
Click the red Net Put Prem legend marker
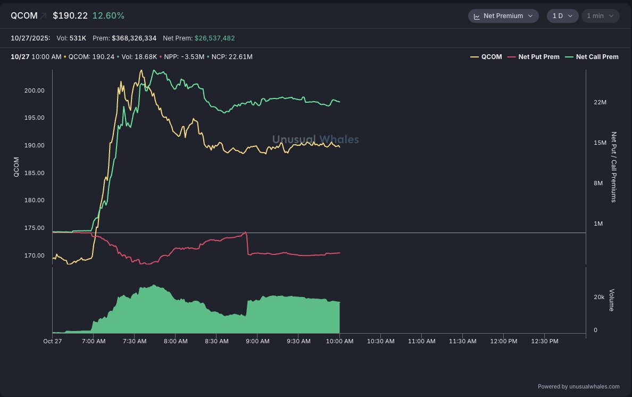tap(512, 57)
